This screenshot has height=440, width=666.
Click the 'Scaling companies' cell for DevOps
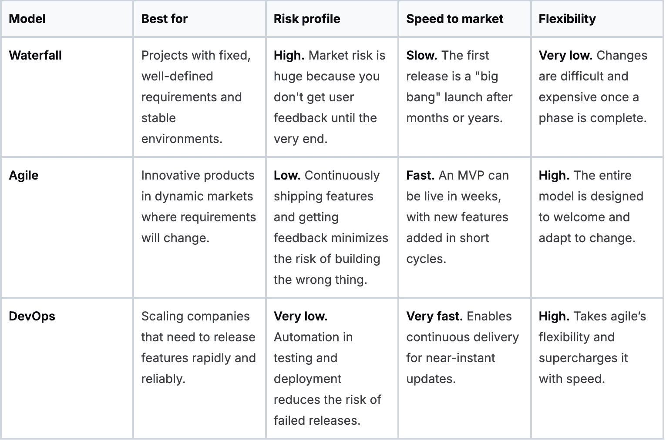point(198,347)
